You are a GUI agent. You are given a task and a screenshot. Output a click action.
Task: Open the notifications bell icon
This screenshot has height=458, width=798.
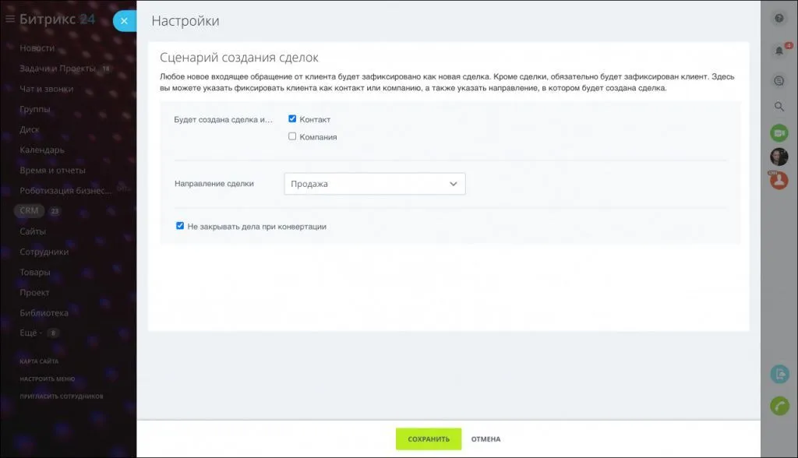click(x=779, y=51)
